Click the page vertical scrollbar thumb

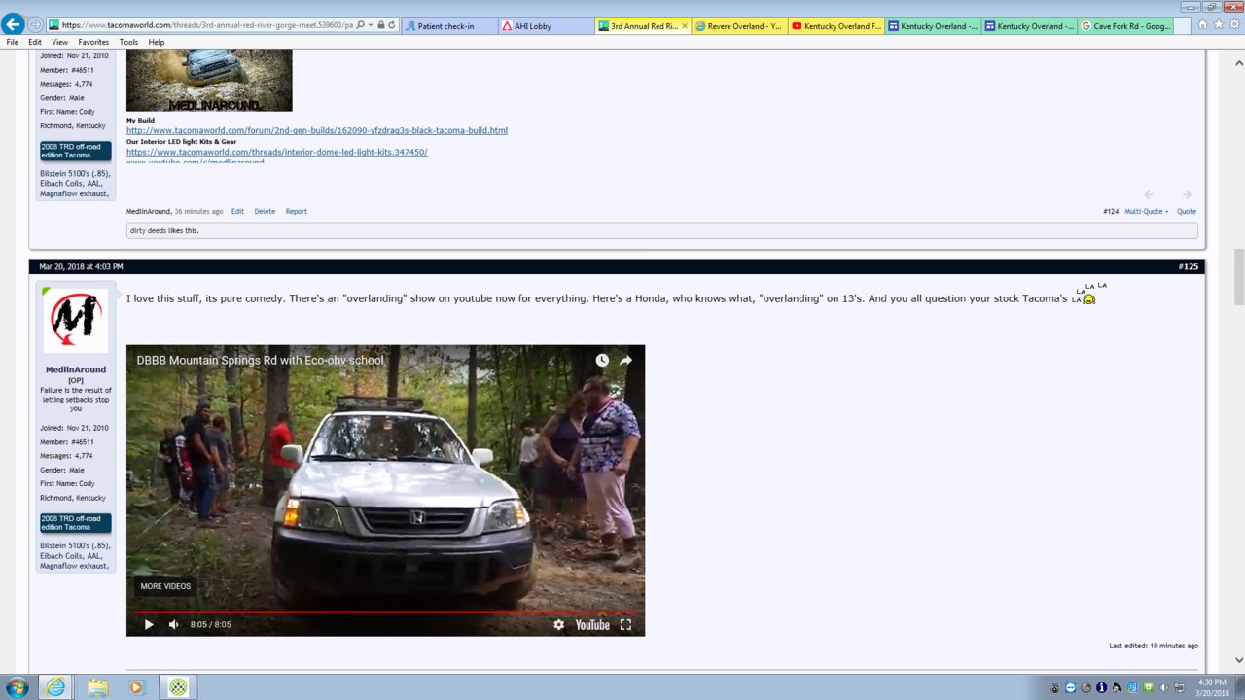click(1238, 277)
